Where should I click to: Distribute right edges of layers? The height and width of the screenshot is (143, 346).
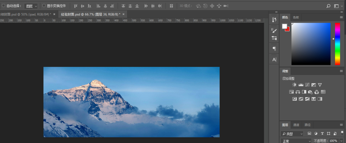[160, 6]
